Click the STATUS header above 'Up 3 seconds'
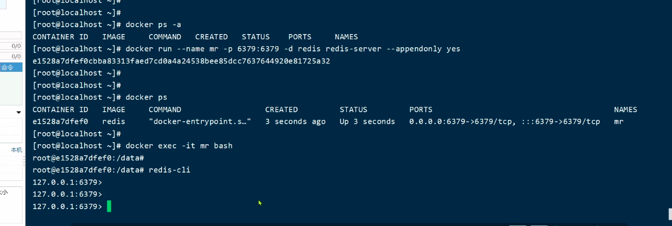Screen dimensions: 672x226 354,110
